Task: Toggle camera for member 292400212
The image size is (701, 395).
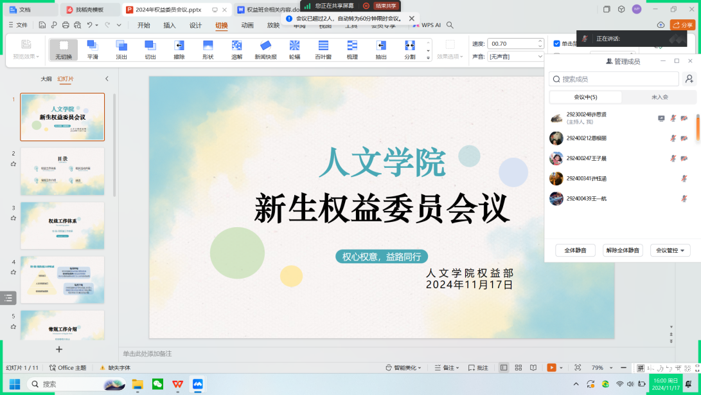Action: [684, 138]
